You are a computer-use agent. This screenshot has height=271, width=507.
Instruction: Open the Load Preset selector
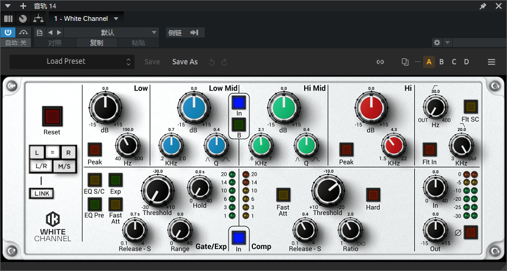click(x=72, y=61)
